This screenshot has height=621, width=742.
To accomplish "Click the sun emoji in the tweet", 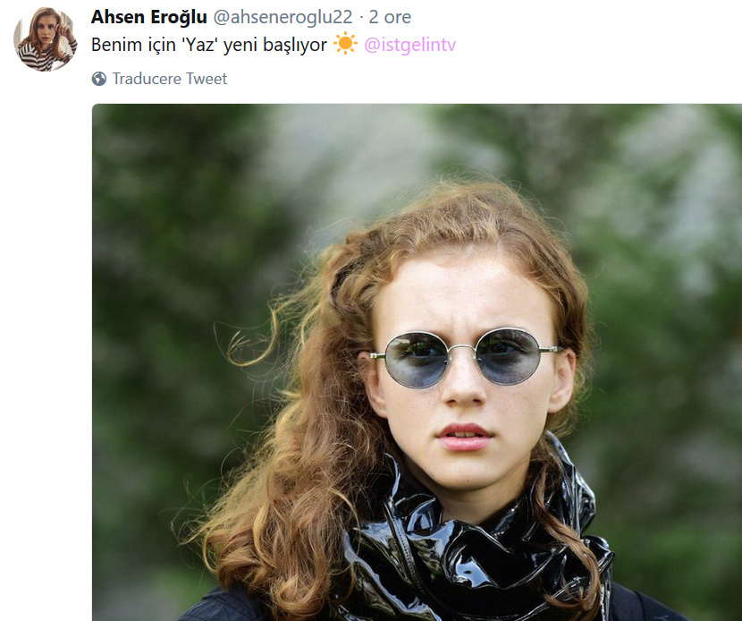I will click(x=345, y=43).
